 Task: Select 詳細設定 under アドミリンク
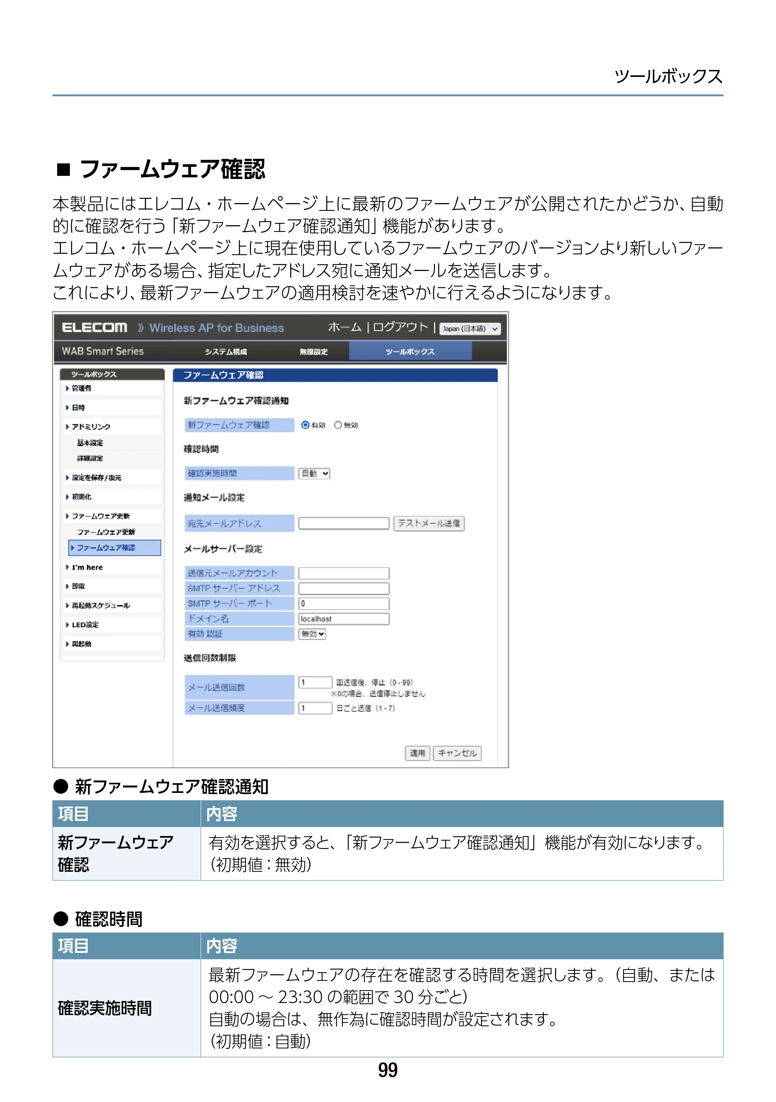click(90, 459)
